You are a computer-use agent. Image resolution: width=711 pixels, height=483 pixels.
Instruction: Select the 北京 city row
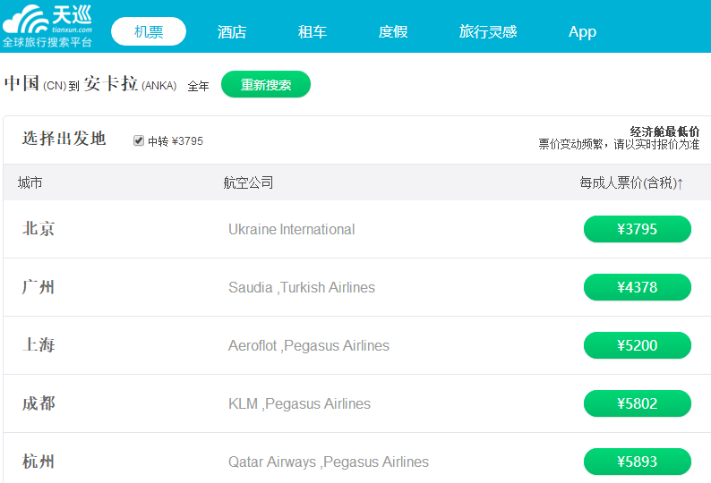click(x=357, y=229)
